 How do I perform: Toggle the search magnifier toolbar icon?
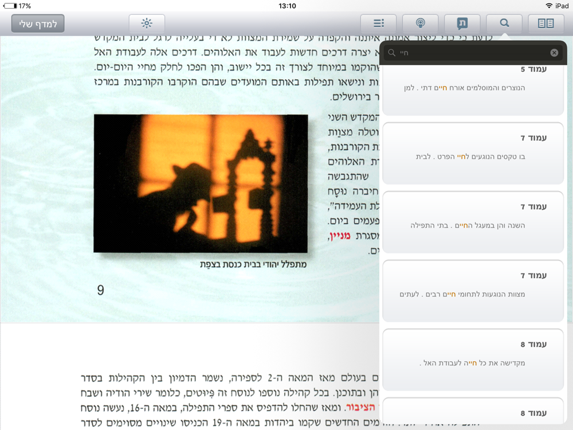coord(504,24)
